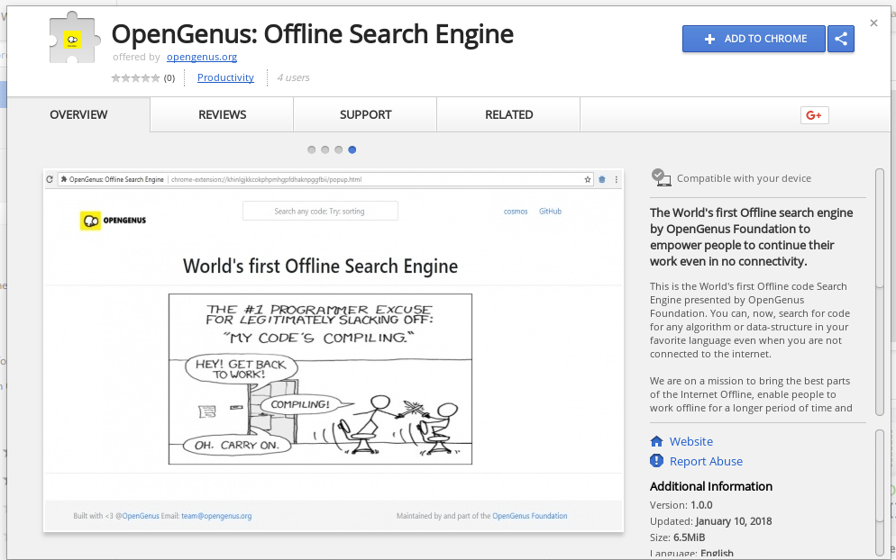Switch to the Related tab

[x=509, y=114]
